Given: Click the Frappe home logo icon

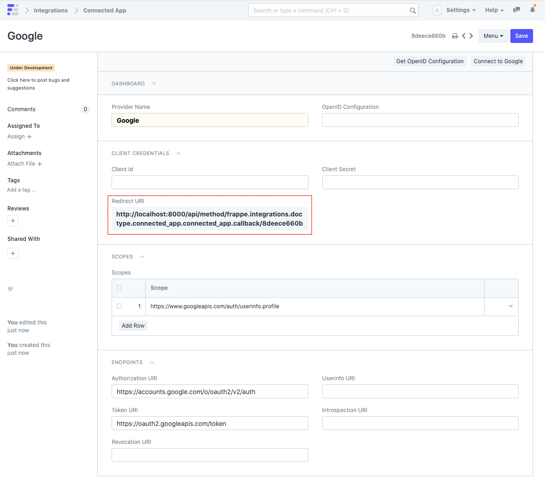Looking at the screenshot, I should pyautogui.click(x=13, y=10).
